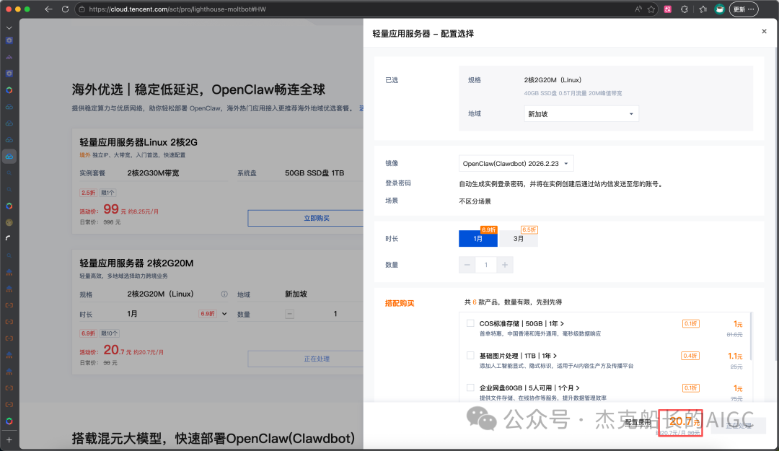
Task: Open the read aloud icon in address bar
Action: click(x=638, y=9)
